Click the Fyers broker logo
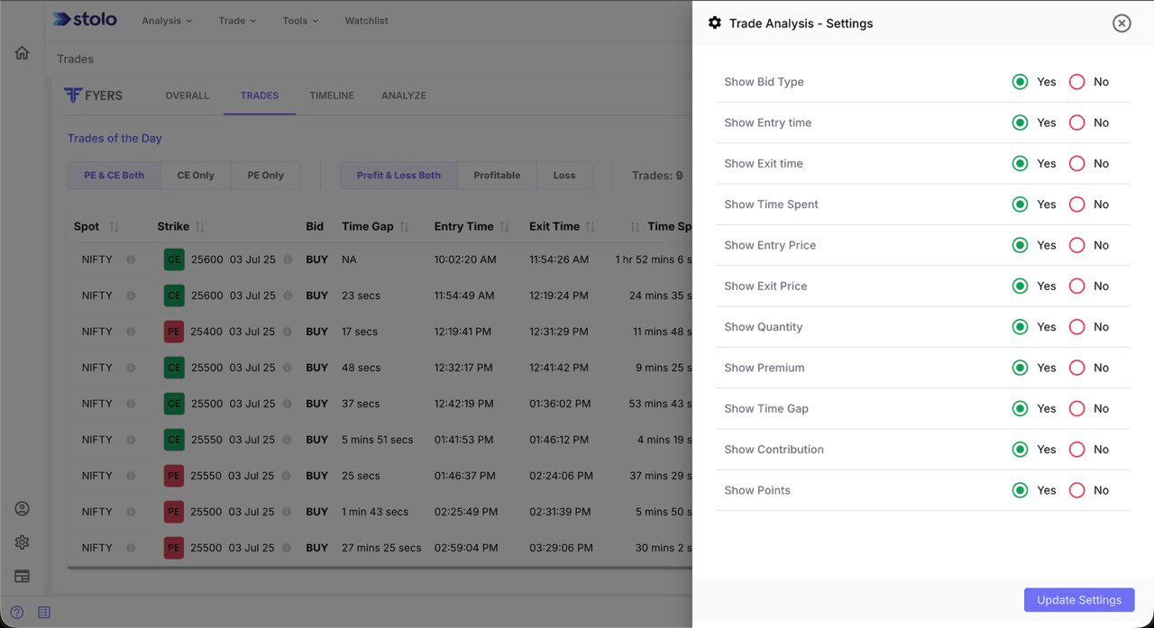The image size is (1154, 628). point(93,96)
